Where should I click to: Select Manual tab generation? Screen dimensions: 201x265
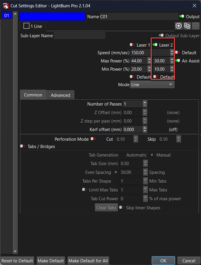tap(152, 155)
